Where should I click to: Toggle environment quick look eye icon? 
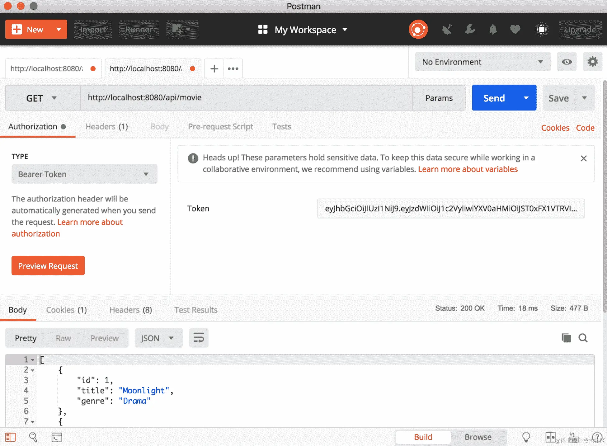coord(567,62)
